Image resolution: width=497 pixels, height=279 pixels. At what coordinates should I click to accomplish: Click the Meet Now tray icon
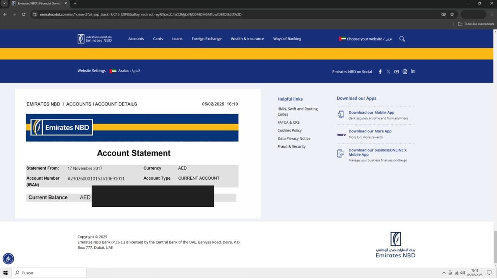point(450,273)
